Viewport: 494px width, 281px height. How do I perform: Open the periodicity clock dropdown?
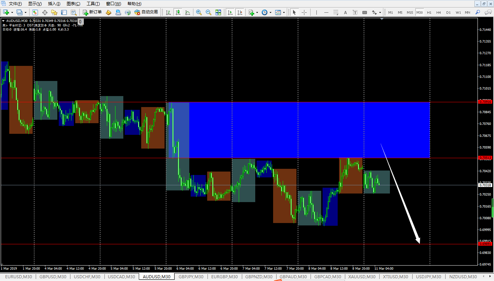pos(270,12)
